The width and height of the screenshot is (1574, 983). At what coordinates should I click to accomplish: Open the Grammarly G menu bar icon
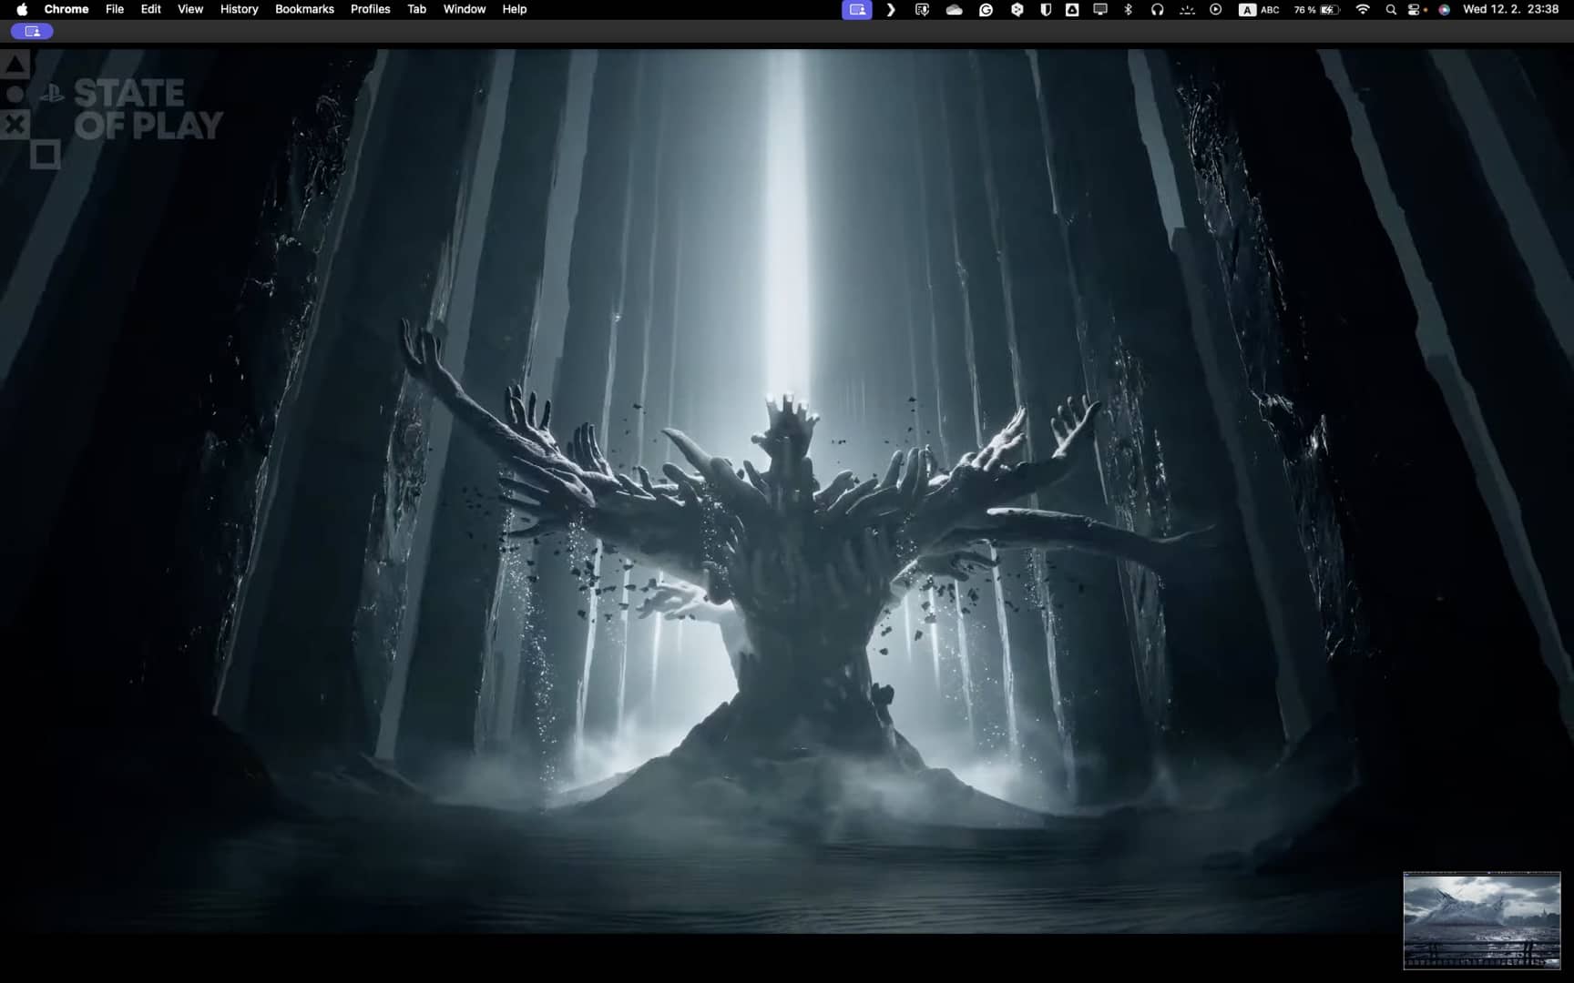[986, 10]
